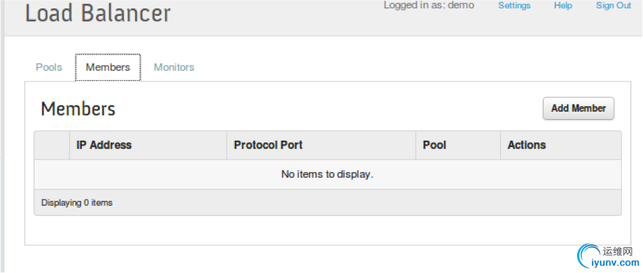This screenshot has width=643, height=273.
Task: Click the 'No items to display' row
Action: click(x=327, y=174)
